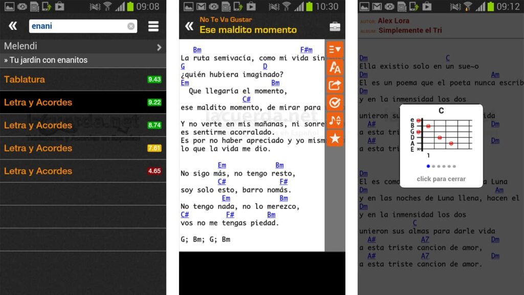Viewport: 524px width, 295px height.
Task: Clear the search text 'enani'
Action: pyautogui.click(x=131, y=26)
